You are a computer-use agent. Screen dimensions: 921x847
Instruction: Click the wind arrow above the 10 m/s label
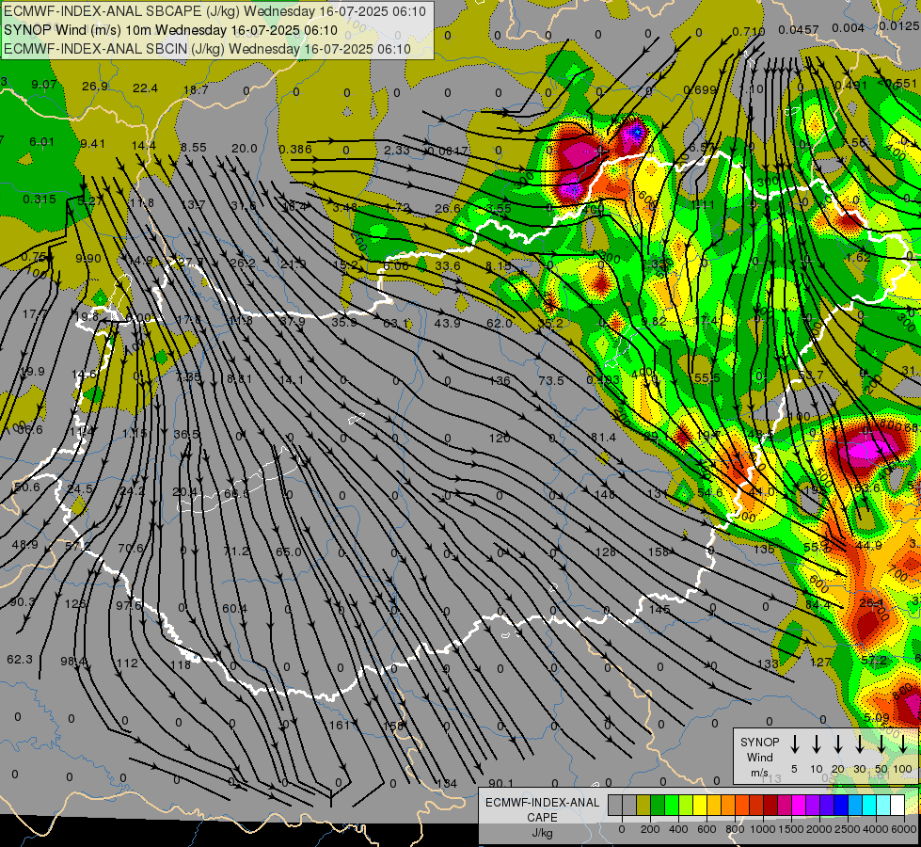816,744
